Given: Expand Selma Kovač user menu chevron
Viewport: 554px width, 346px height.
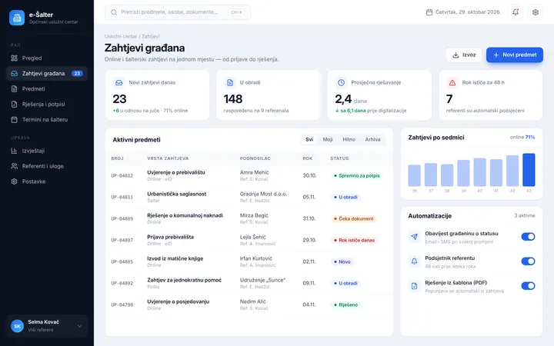Looking at the screenshot, I should 79,326.
